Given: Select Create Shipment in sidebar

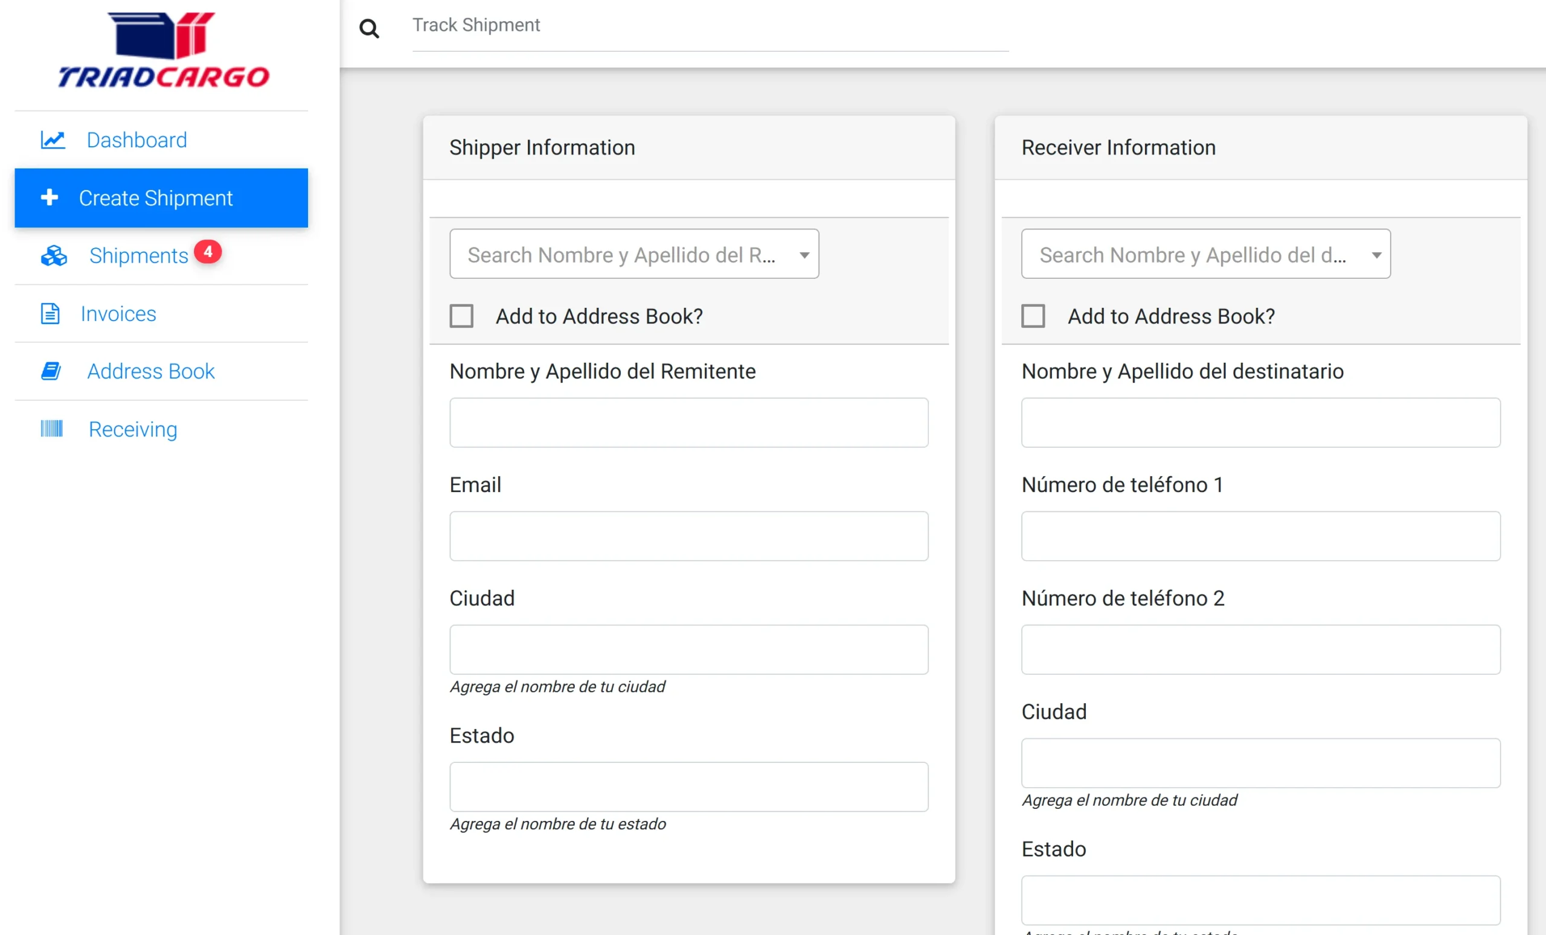Looking at the screenshot, I should pos(161,197).
